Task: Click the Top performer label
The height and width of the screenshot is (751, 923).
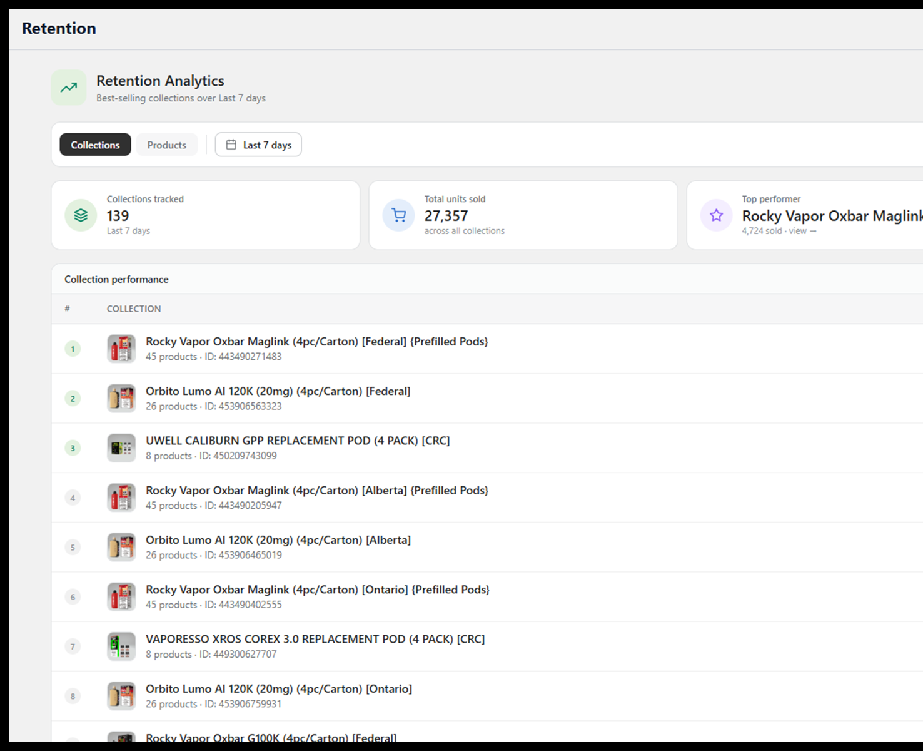Action: [771, 199]
